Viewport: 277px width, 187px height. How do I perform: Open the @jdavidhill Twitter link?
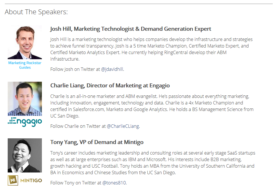112,69
